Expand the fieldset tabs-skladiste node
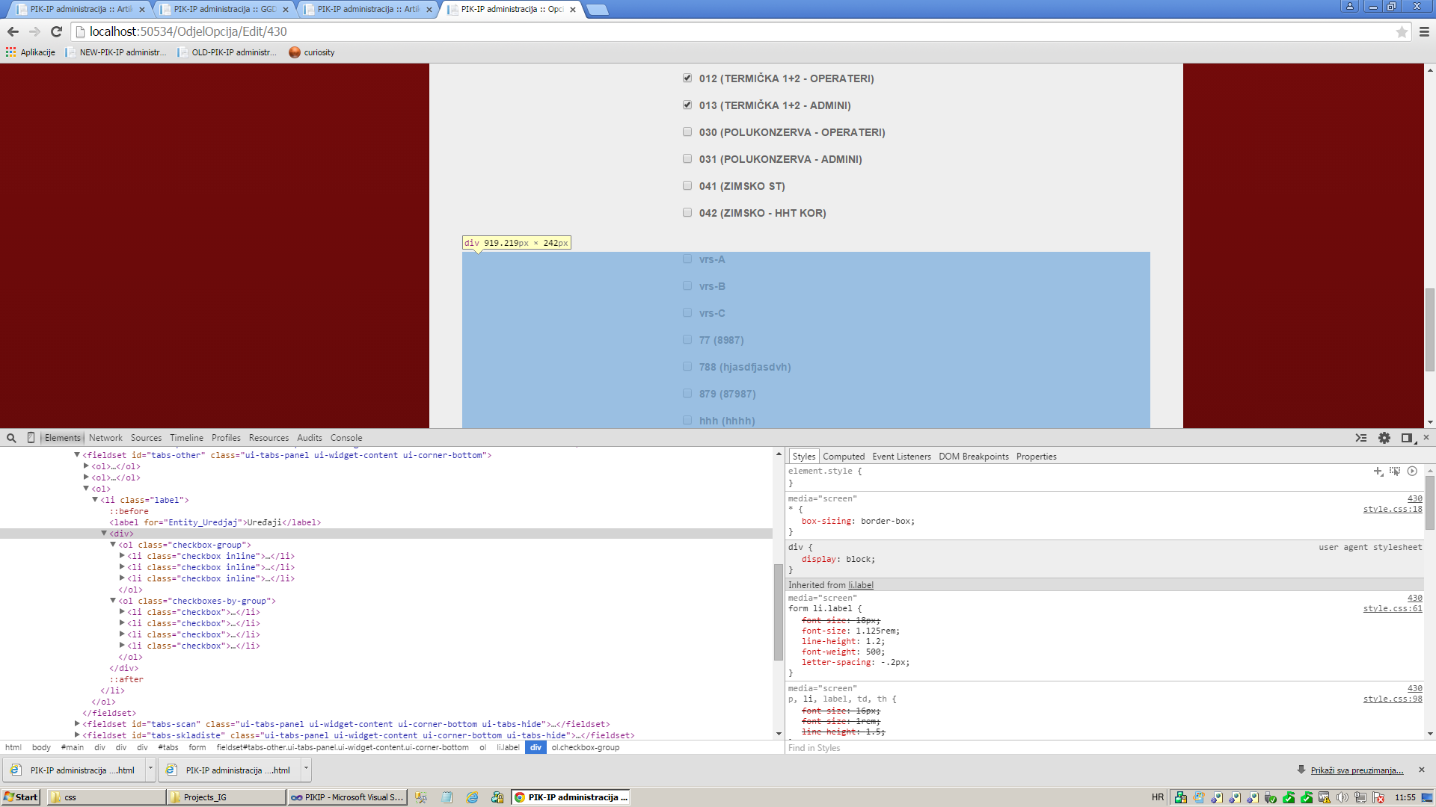1436x807 pixels. click(77, 735)
